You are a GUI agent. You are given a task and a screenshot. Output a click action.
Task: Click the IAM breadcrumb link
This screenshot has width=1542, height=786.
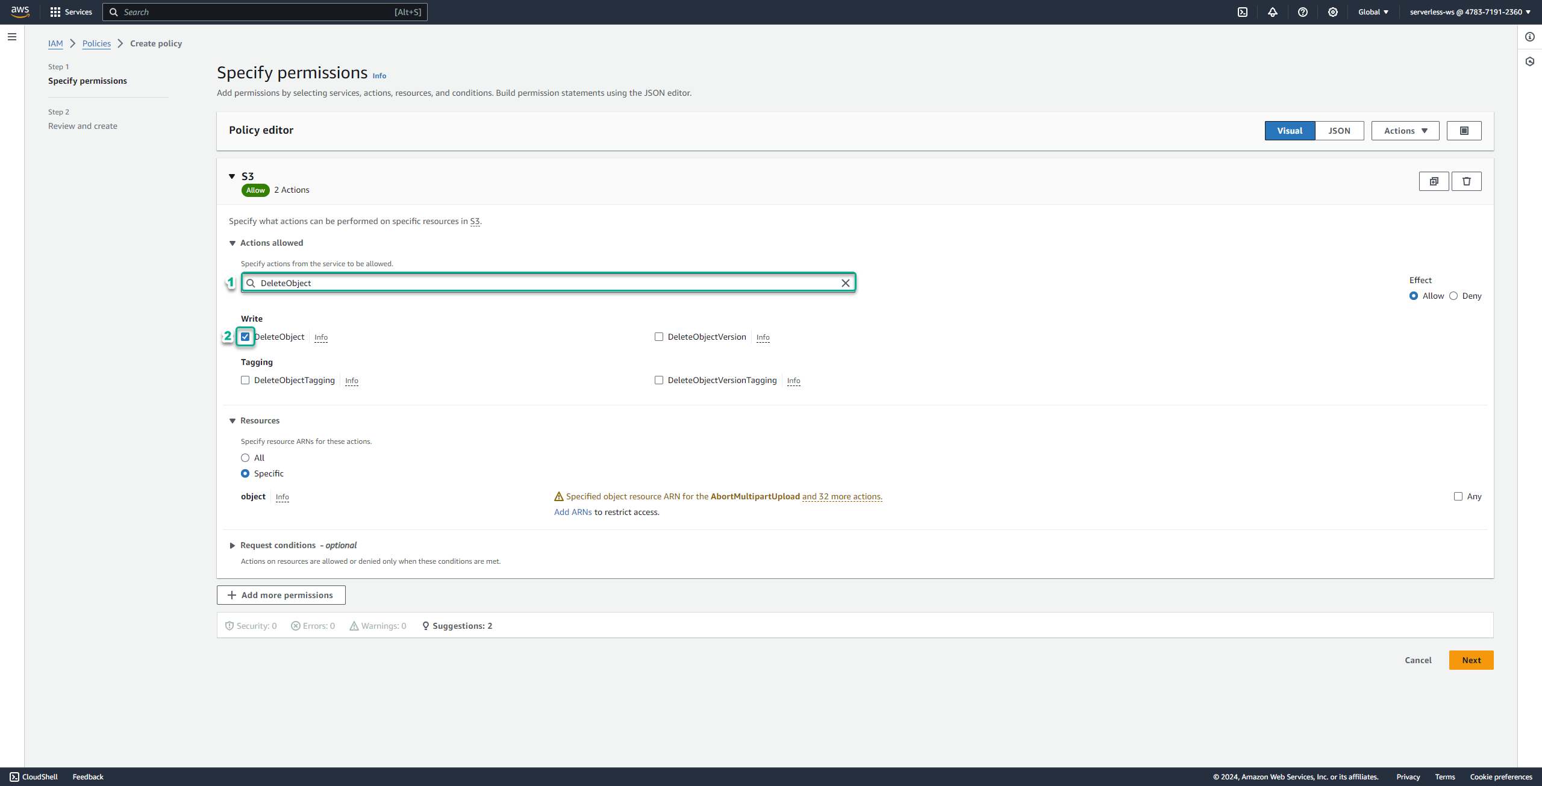click(x=55, y=43)
